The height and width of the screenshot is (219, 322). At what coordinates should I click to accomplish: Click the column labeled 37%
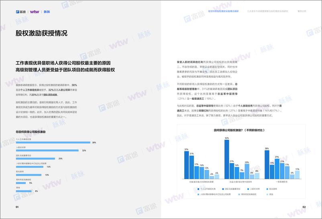tap(186, 165)
